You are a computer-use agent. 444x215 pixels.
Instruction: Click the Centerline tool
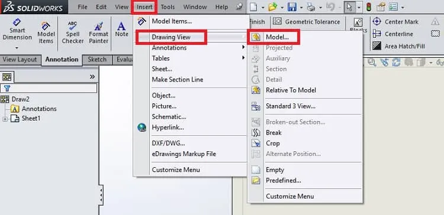(393, 34)
